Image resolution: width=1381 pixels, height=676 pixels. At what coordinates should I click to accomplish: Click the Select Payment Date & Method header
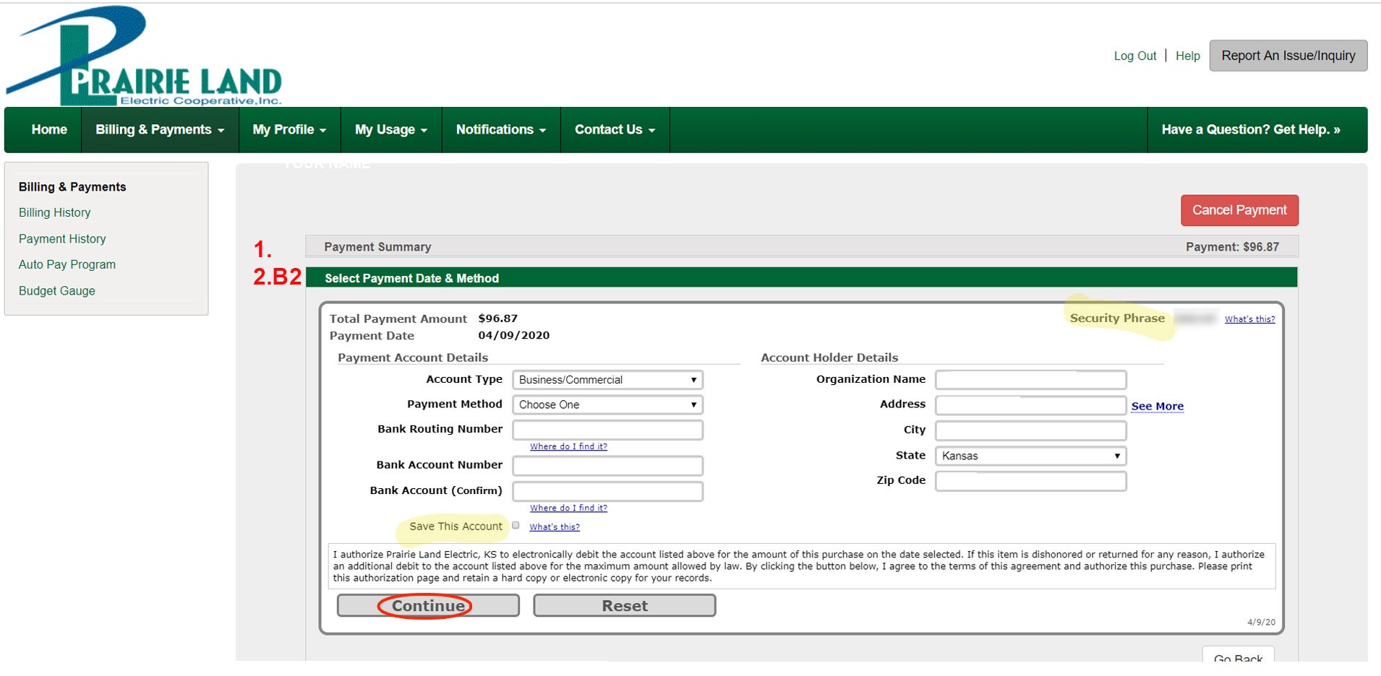click(801, 277)
